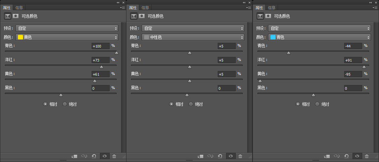Click 黄色 slider handle at -95
The width and height of the screenshot is (379, 162).
click(260, 81)
